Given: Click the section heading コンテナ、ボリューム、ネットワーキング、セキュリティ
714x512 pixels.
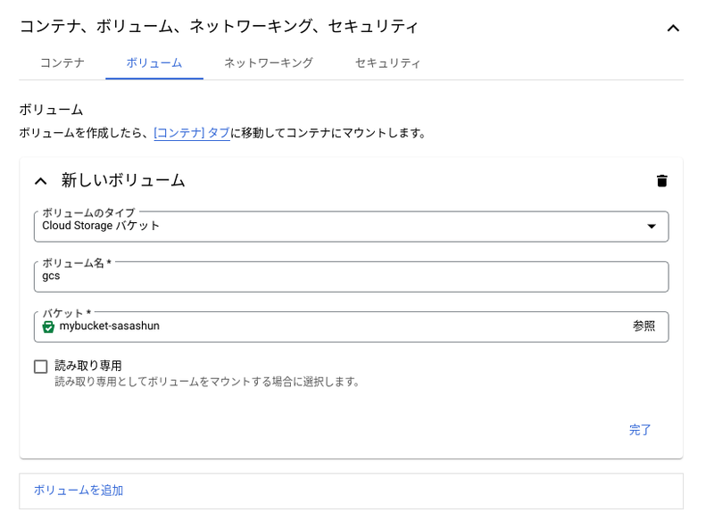Looking at the screenshot, I should point(219,27).
